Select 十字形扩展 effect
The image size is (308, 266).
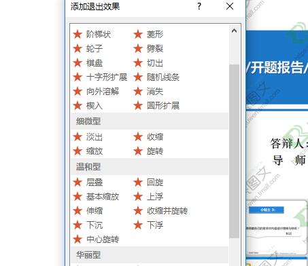100,77
